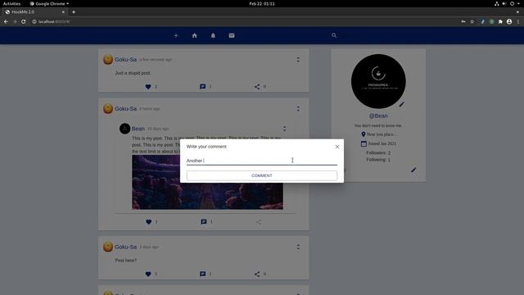The width and height of the screenshot is (524, 295).
Task: Open system power menu icon
Action: (x=512, y=3)
